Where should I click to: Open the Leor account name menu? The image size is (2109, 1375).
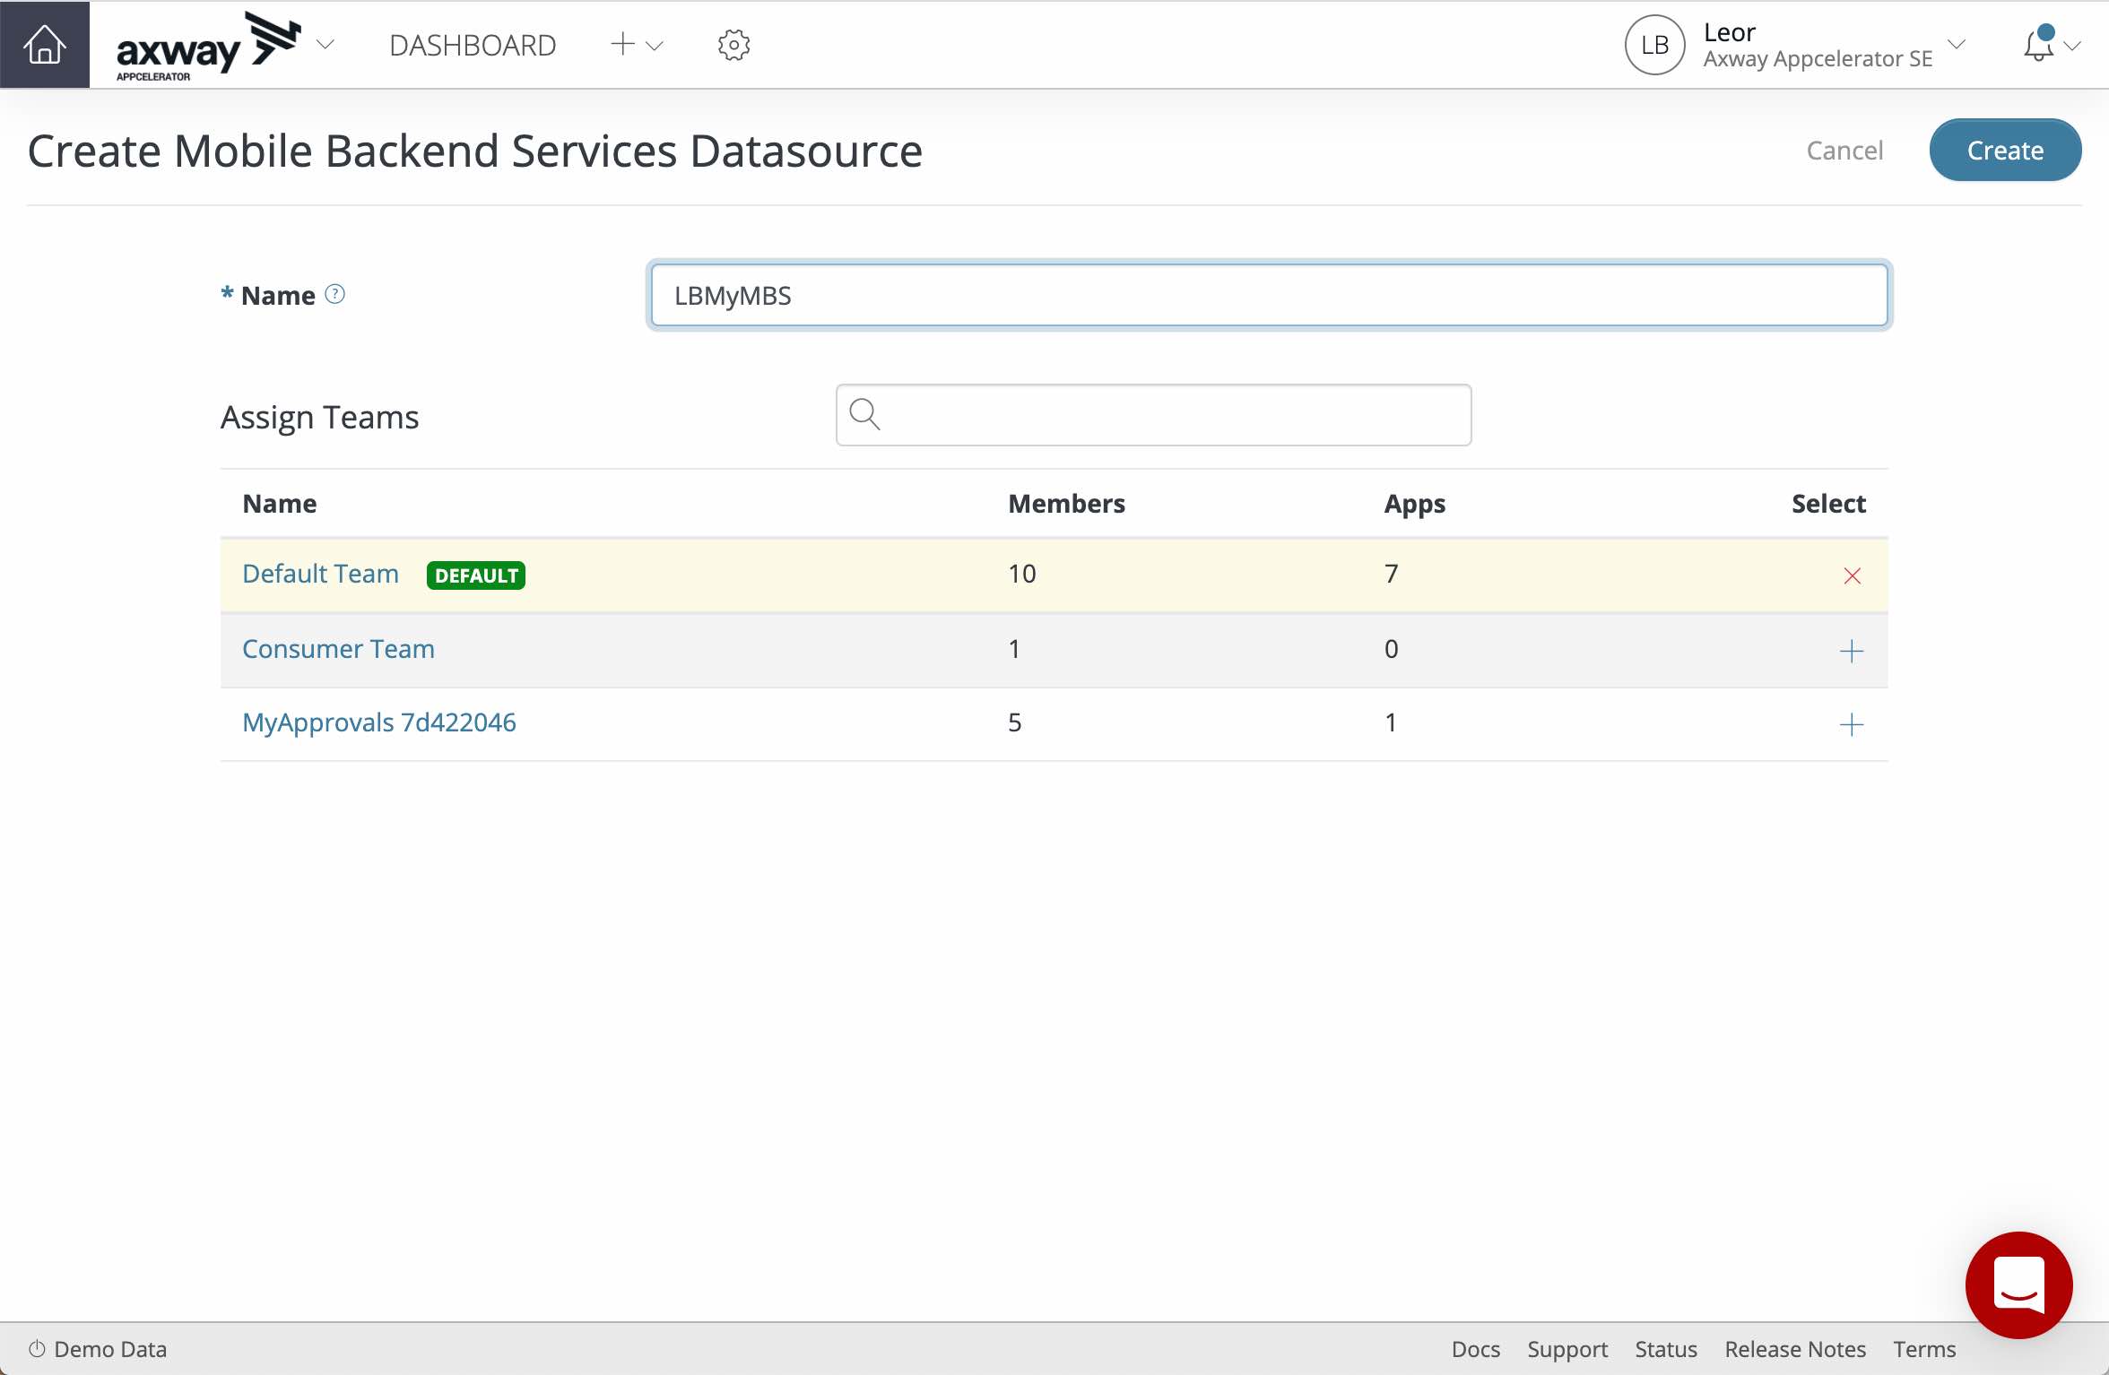(1729, 32)
